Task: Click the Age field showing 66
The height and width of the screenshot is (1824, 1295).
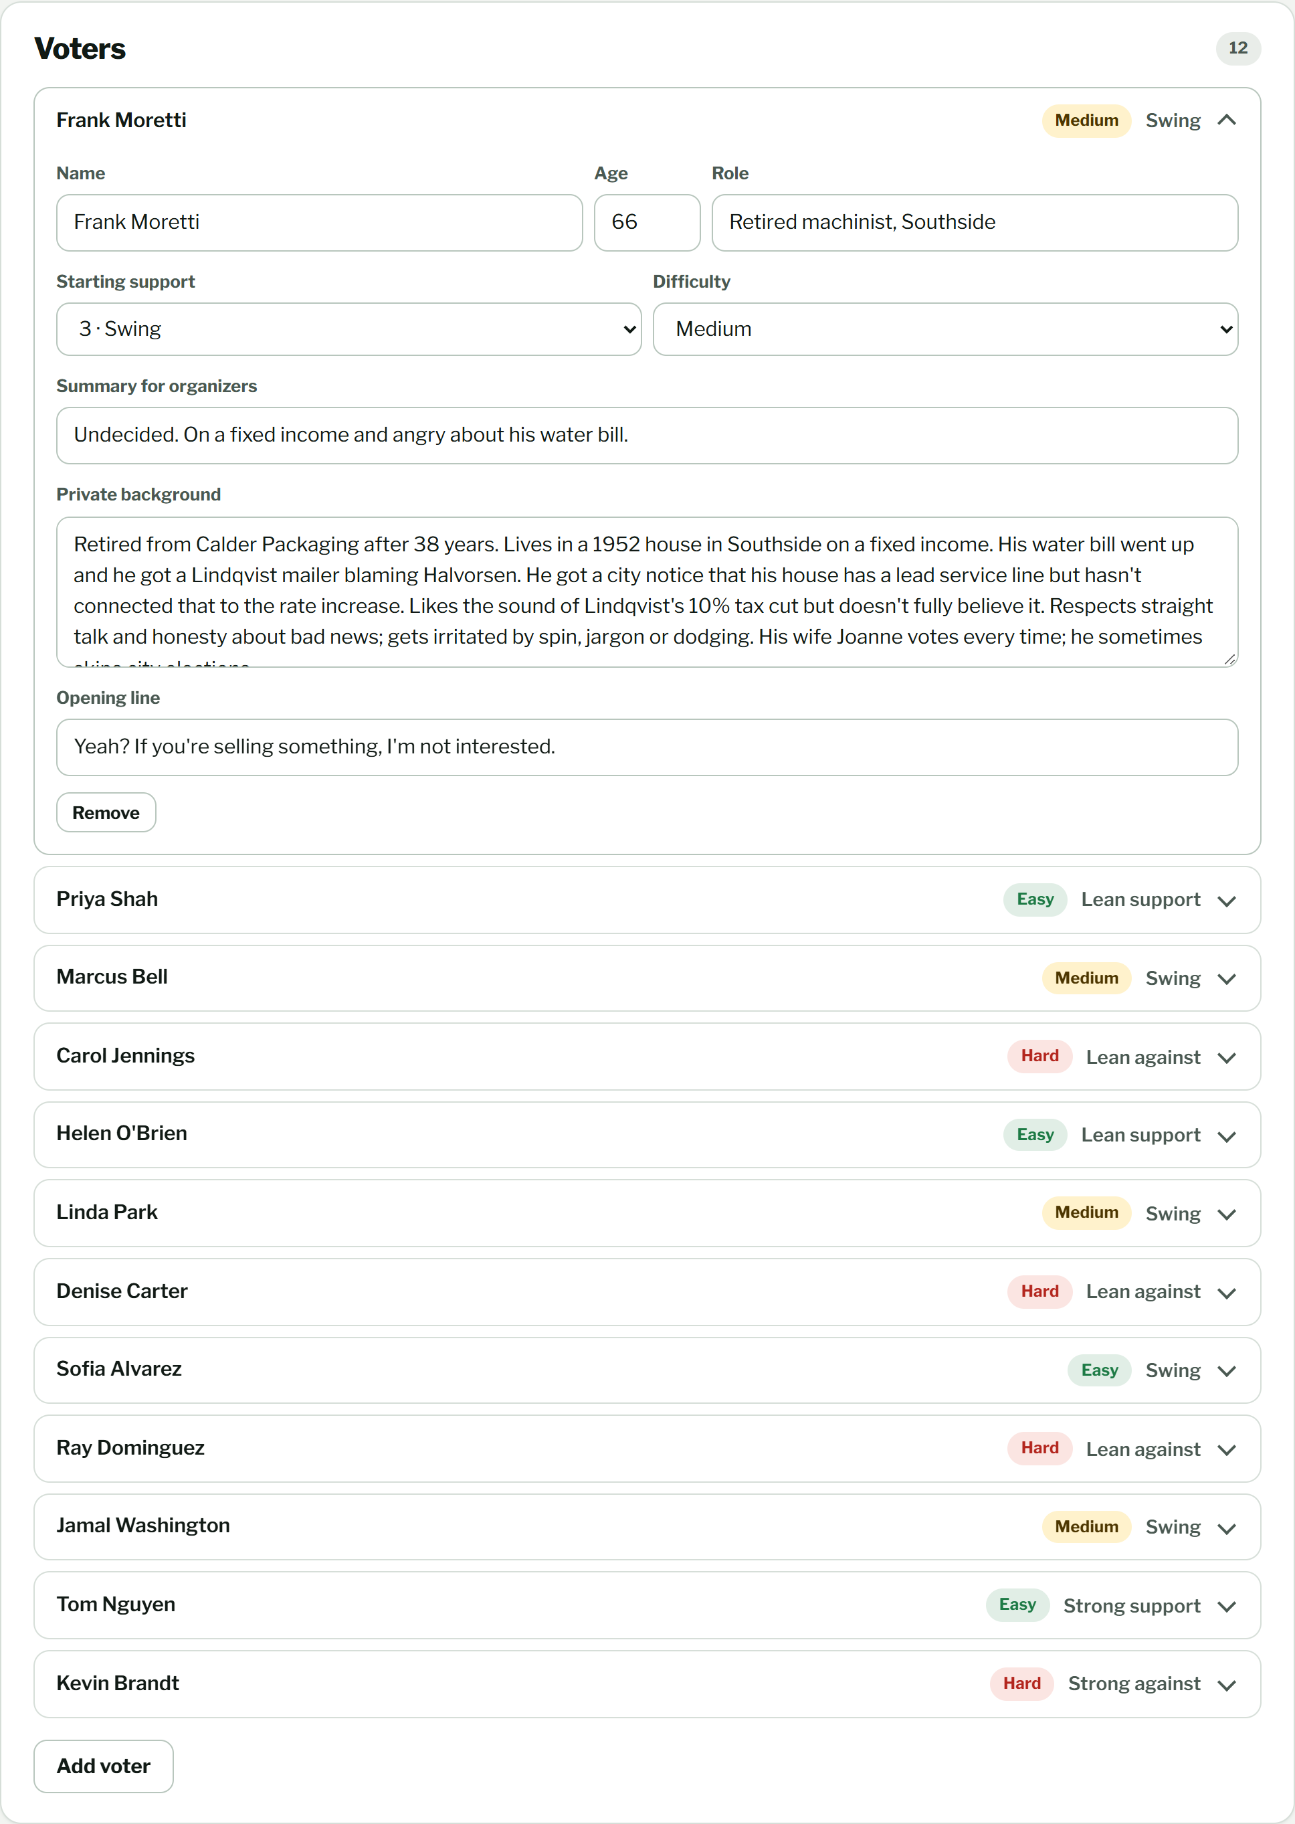Action: (x=647, y=223)
